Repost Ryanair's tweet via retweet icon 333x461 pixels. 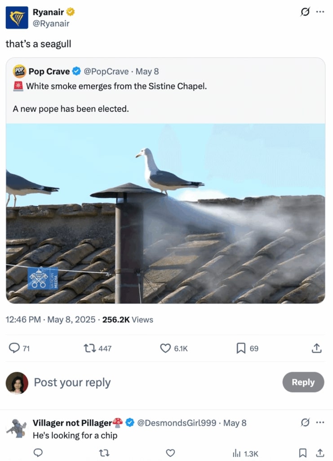pos(90,348)
